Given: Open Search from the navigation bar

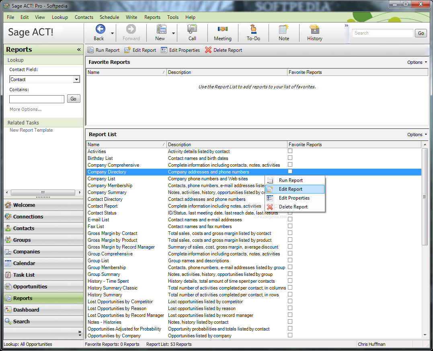Looking at the screenshot, I should tap(43, 321).
